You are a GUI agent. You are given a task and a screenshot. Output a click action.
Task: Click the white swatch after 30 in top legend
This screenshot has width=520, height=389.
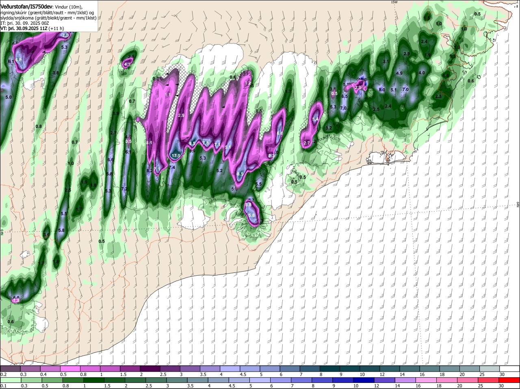(509, 369)
